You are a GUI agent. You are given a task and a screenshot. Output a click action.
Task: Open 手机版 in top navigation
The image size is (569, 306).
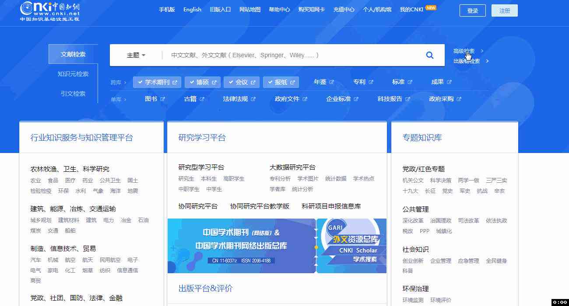pos(167,9)
